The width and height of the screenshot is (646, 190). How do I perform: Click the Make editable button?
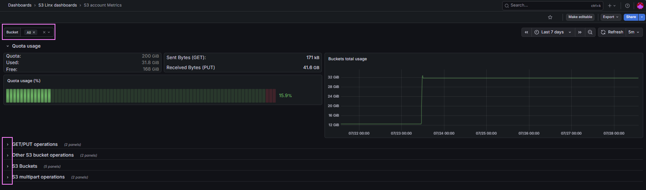click(580, 17)
